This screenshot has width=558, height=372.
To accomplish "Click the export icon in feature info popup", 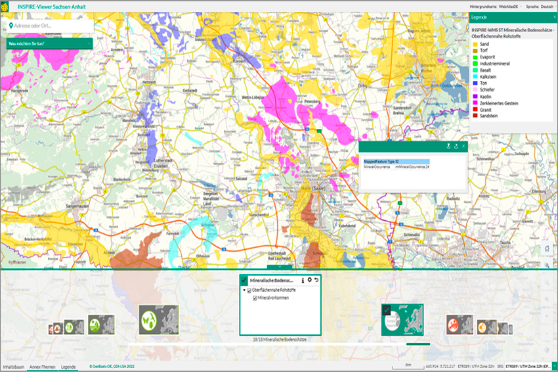I will coord(456,146).
